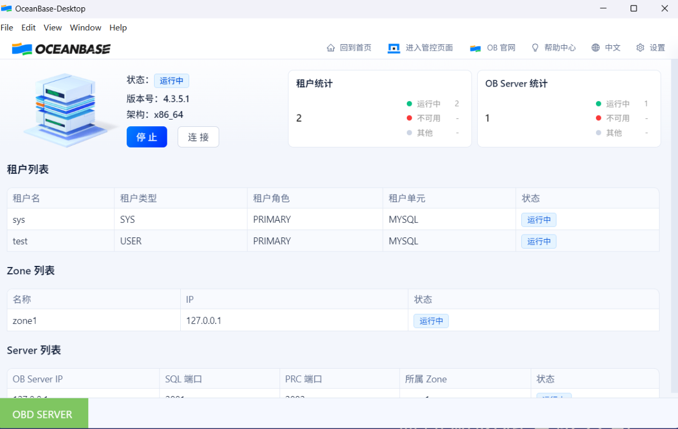Screen dimensions: 678x429
Task: Open the File menu
Action: pos(7,27)
